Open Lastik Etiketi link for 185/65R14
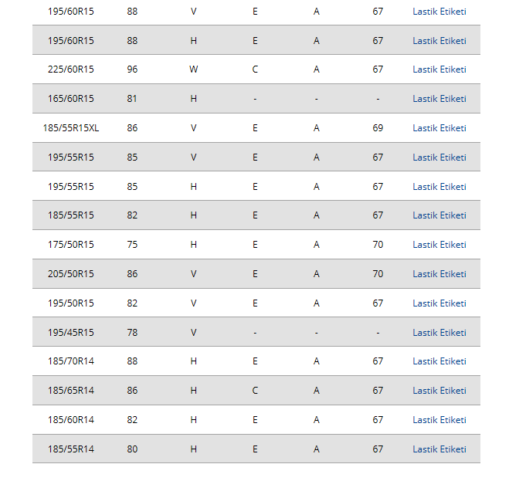Image resolution: width=509 pixels, height=481 pixels. pyautogui.click(x=439, y=391)
